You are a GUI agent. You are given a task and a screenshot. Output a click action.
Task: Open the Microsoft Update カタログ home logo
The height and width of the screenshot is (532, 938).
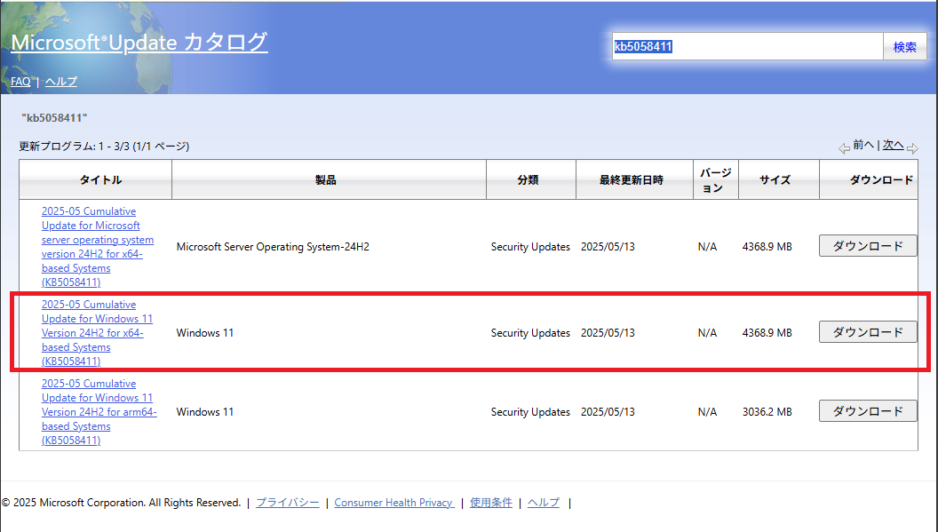[x=139, y=43]
